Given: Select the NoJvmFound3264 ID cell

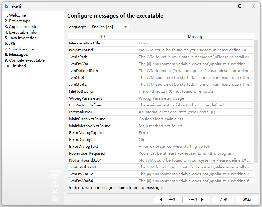Looking at the screenshot, I should pyautogui.click(x=103, y=160).
